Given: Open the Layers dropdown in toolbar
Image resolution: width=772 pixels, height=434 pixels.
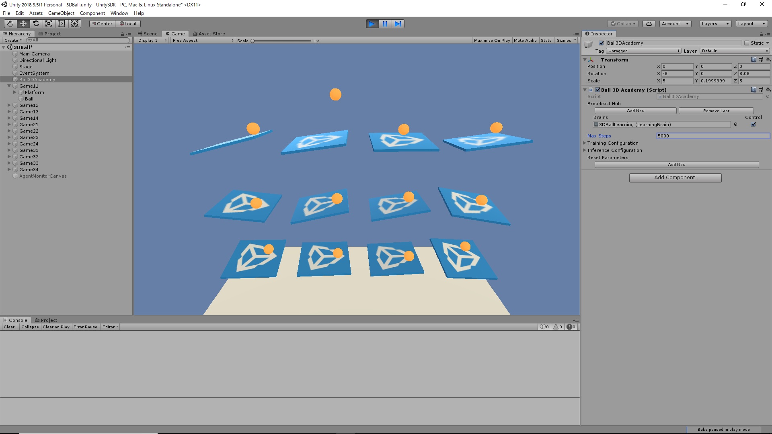Looking at the screenshot, I should [x=715, y=24].
